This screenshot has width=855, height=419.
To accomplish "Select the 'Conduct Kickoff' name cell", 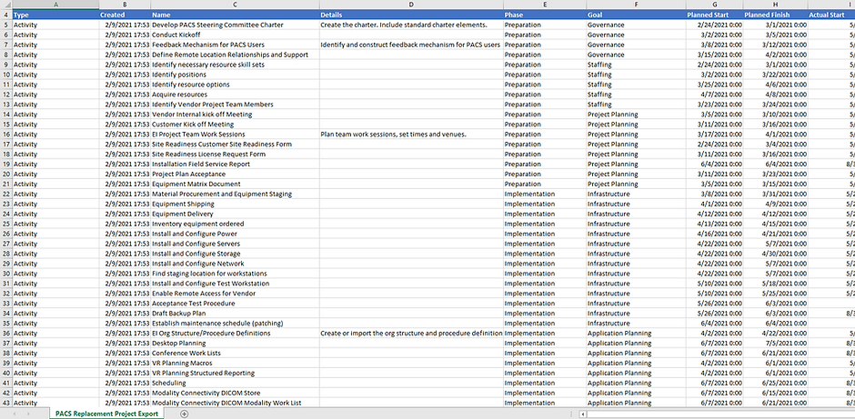I will click(x=235, y=35).
